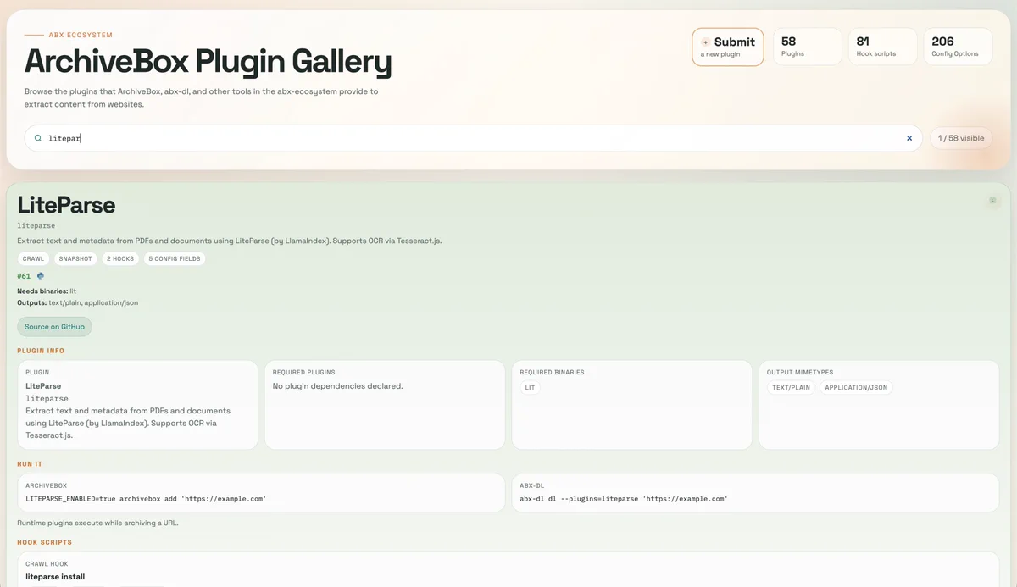Click the 'abx-dl dl --plugins=liteparse' command text

coord(624,499)
